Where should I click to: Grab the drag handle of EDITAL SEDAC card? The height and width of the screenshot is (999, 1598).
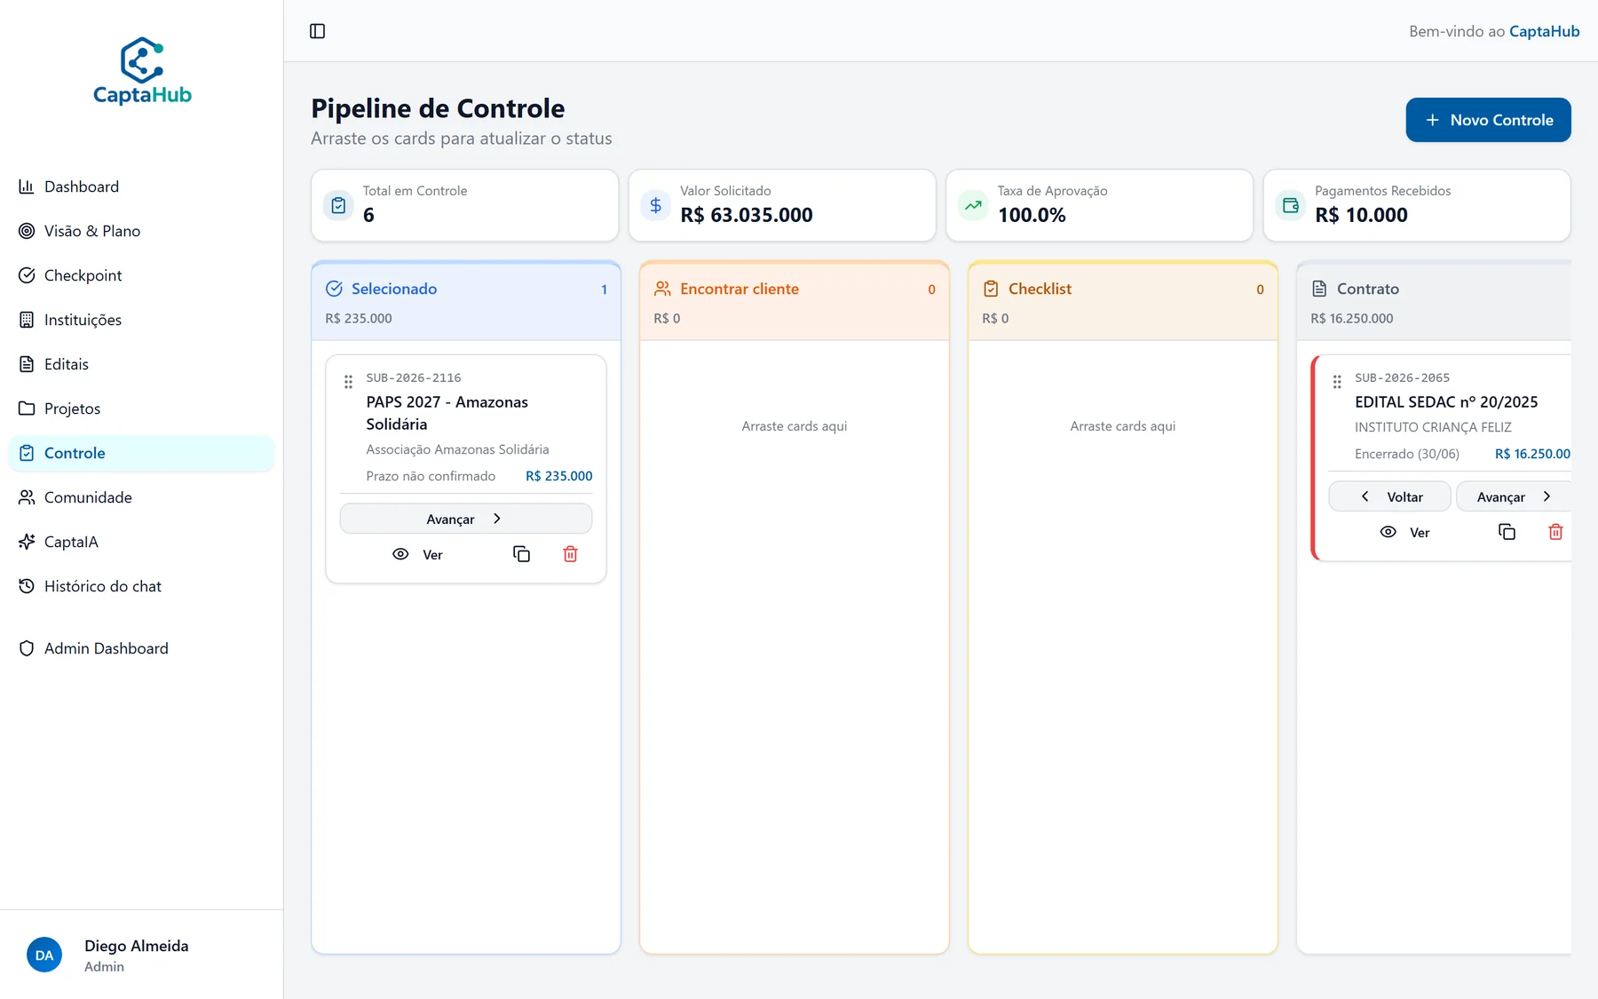click(x=1337, y=382)
